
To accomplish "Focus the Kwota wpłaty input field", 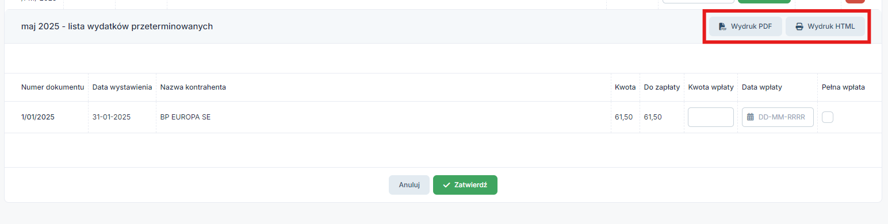I will (x=711, y=117).
